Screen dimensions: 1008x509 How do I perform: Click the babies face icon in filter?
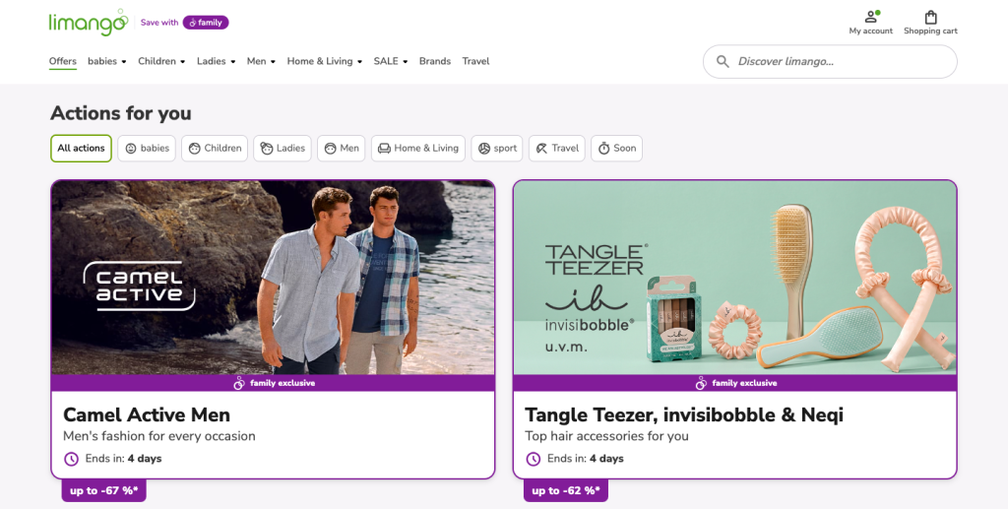[131, 149]
